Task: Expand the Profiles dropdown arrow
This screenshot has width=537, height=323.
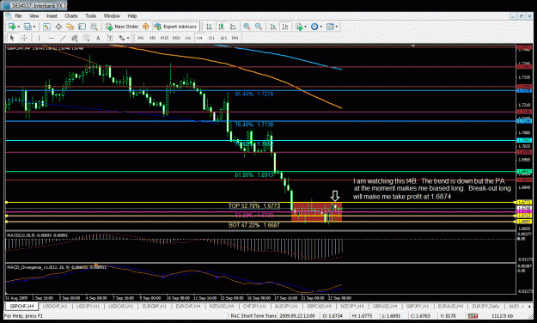Action: click(x=34, y=27)
